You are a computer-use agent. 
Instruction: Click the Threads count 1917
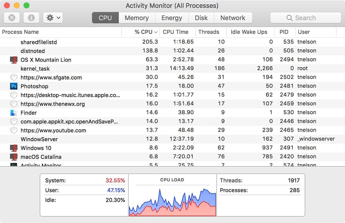294,180
